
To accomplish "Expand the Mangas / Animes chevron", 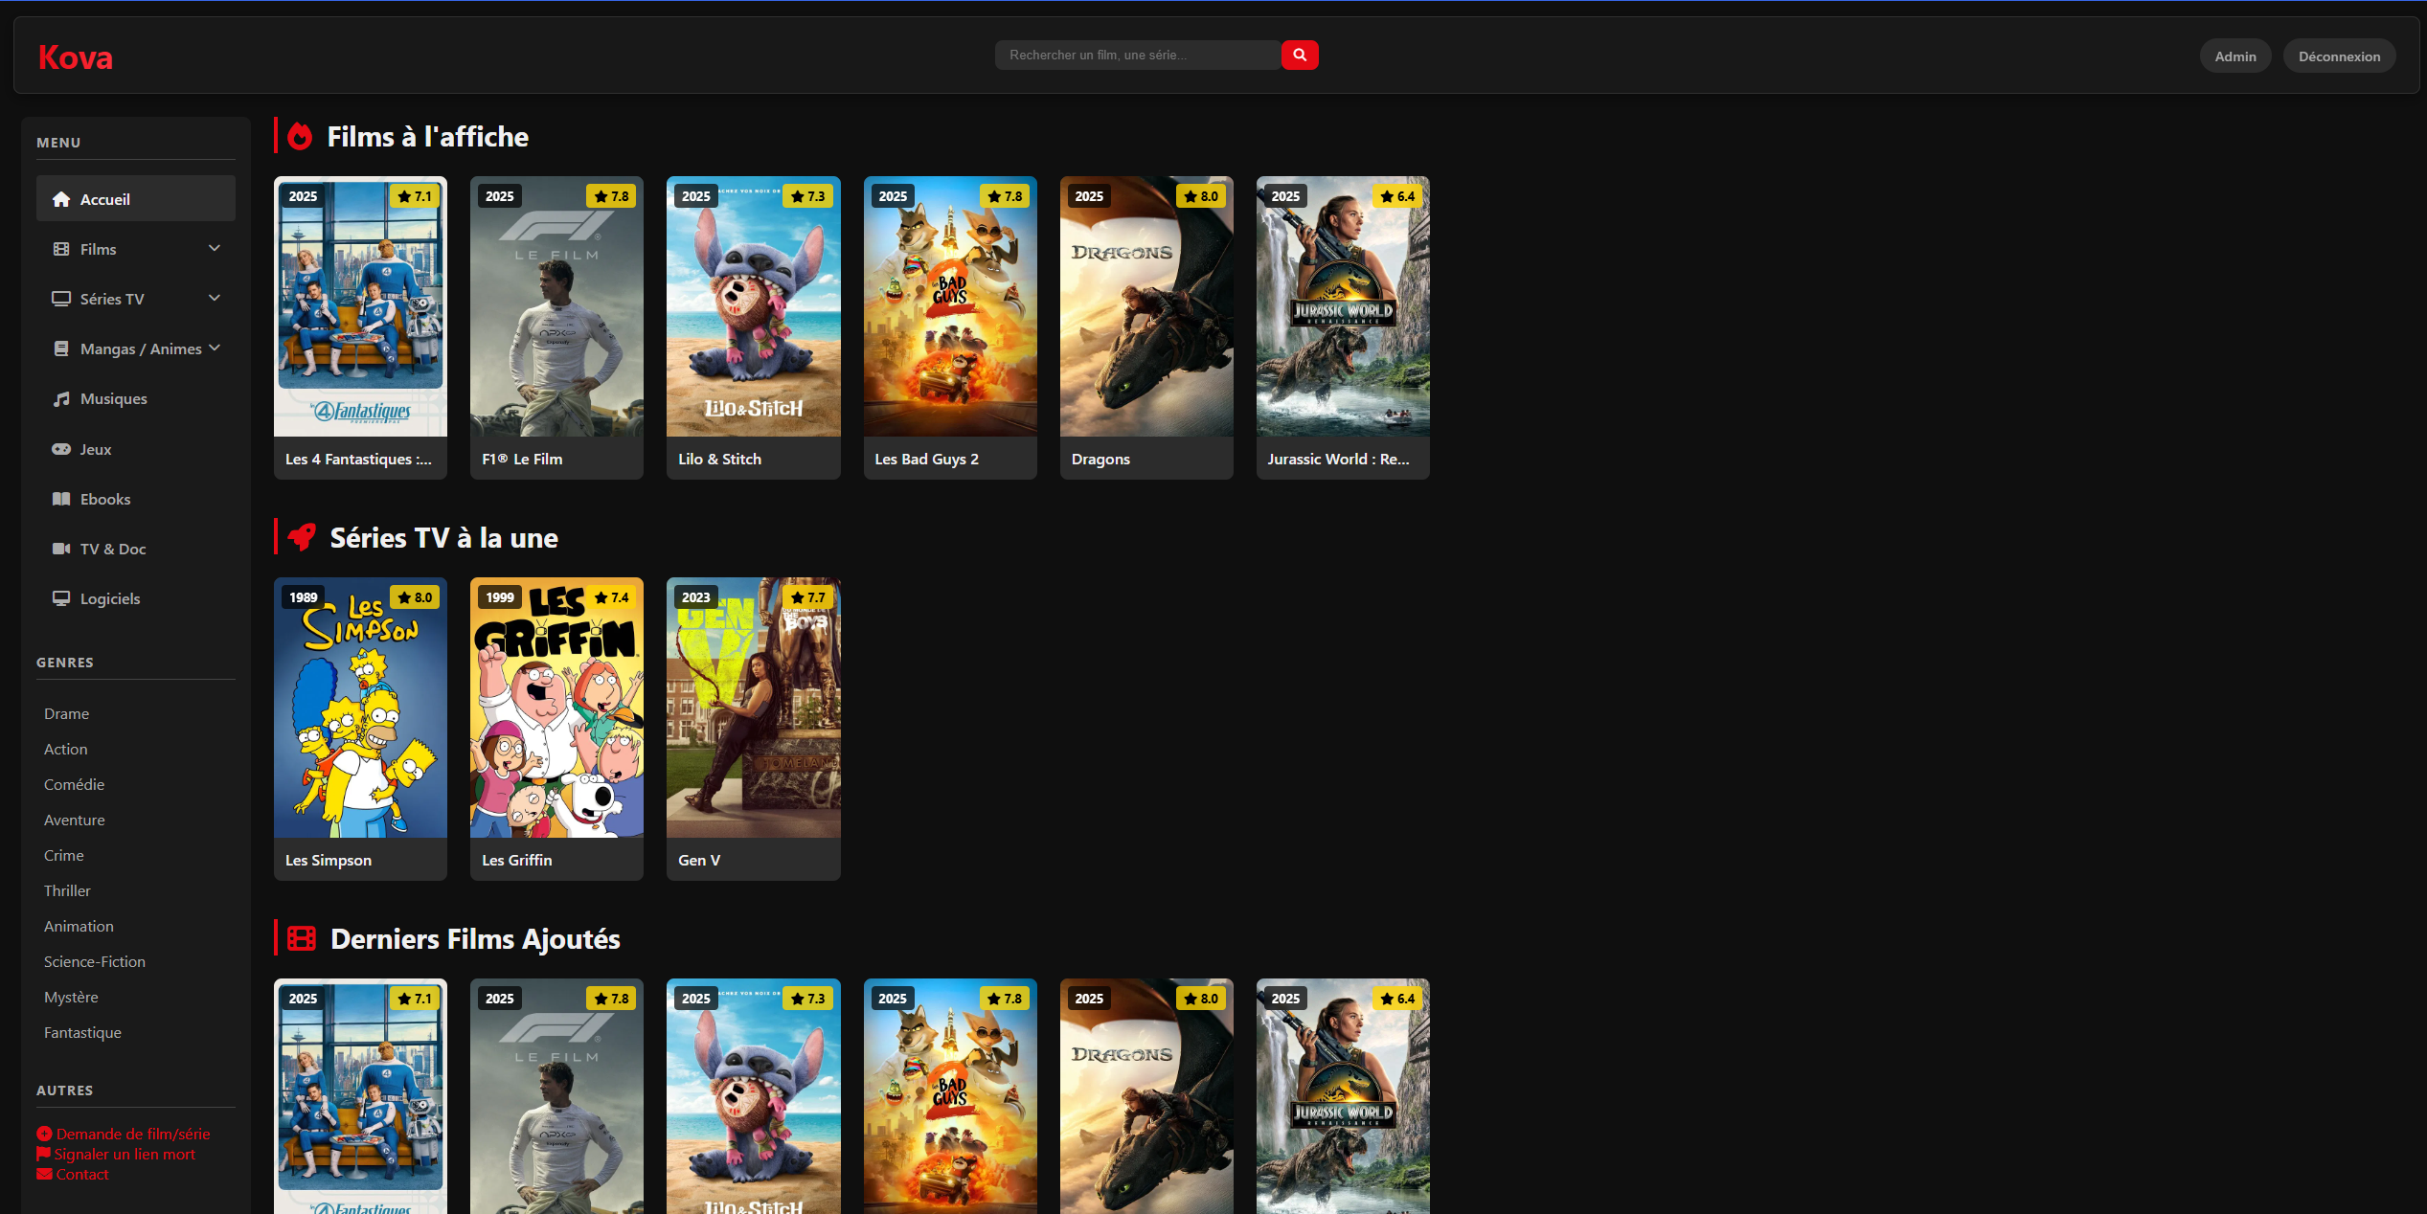I will click(215, 348).
